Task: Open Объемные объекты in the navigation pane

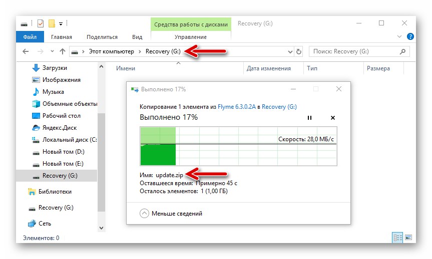Action: coord(70,104)
